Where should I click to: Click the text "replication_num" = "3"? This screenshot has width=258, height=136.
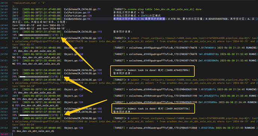pos(29,3)
